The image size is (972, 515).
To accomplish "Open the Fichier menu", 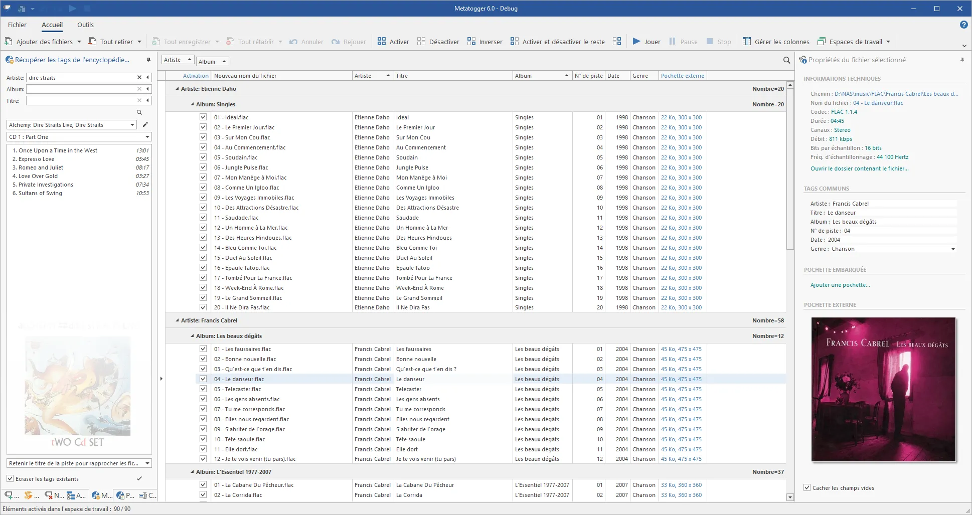I will tap(17, 24).
